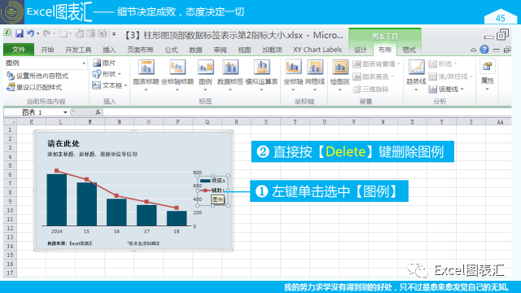Viewport: 521px width, 293px height.
Task: Switch to the 设计 design tab
Action: tap(361, 50)
